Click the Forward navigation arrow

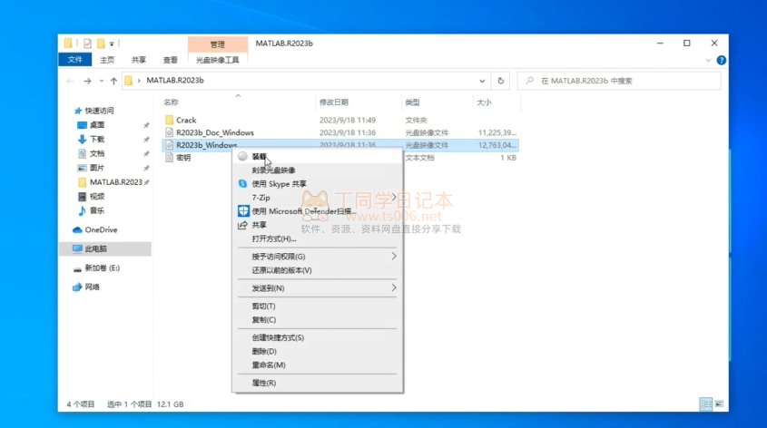click(x=87, y=81)
